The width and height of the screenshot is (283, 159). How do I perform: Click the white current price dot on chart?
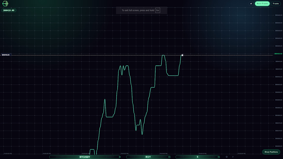click(x=182, y=55)
